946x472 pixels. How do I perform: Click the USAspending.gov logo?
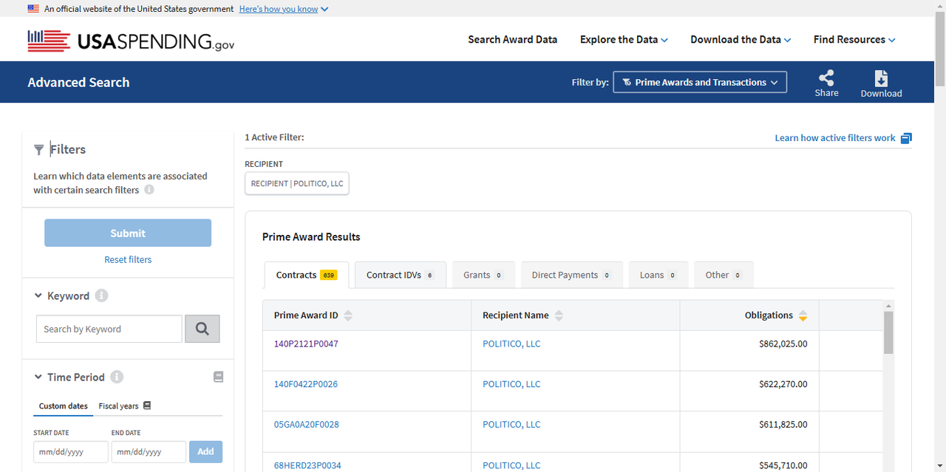(131, 41)
